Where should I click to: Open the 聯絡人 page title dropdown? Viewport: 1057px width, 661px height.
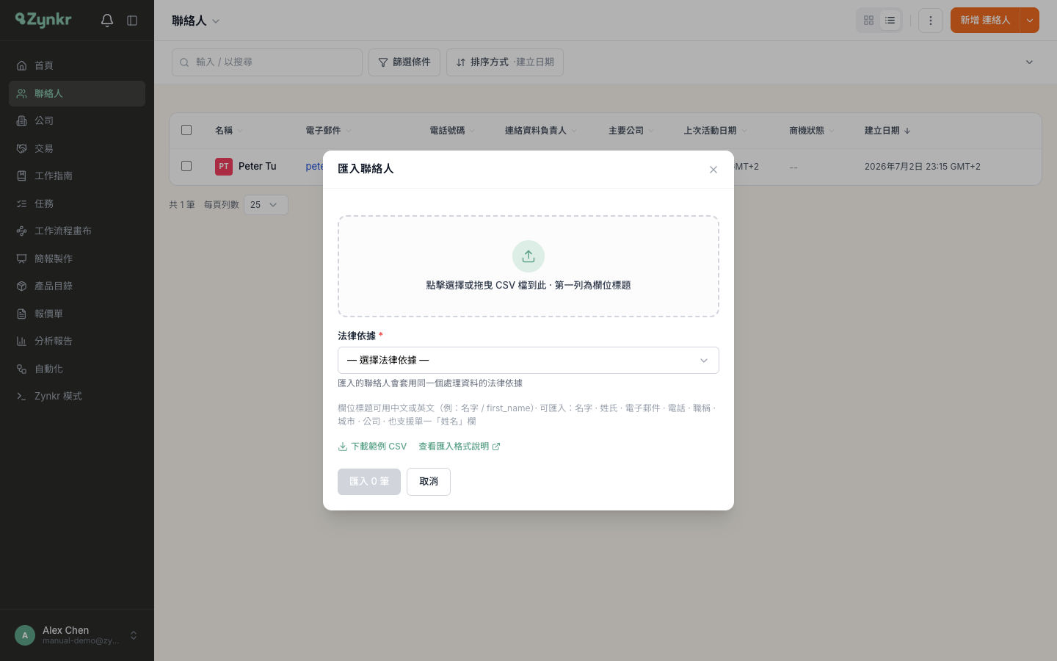tap(196, 21)
